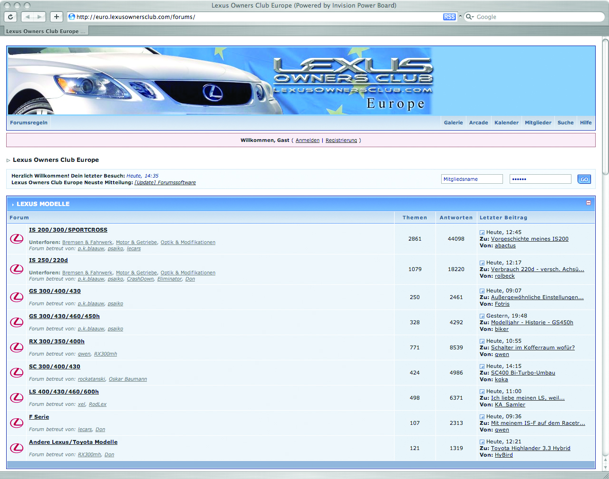This screenshot has width=609, height=479.
Task: Click the Lexus Owners Club Europe banner image
Action: 301,80
